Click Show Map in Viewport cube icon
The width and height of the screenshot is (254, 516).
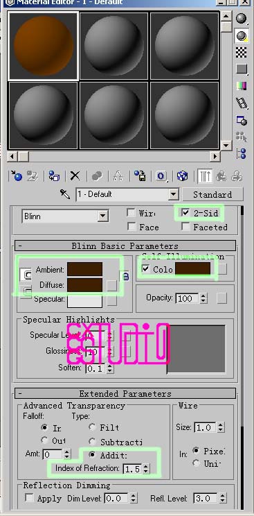182,176
